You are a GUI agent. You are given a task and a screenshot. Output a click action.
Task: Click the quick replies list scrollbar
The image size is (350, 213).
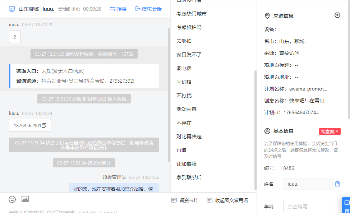point(255,130)
